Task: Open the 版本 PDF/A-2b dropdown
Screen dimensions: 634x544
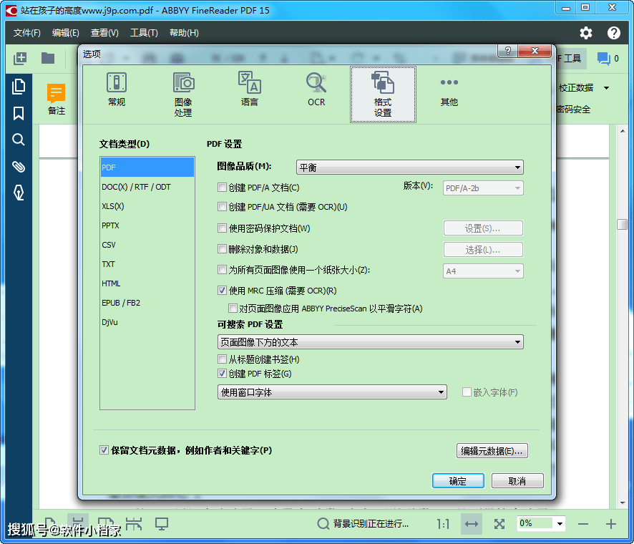Action: (x=483, y=188)
